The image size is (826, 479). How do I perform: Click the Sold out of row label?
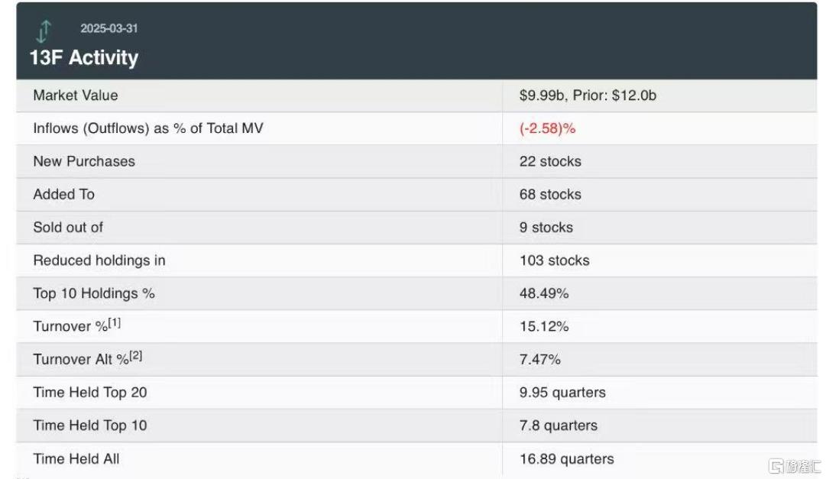[x=68, y=227]
